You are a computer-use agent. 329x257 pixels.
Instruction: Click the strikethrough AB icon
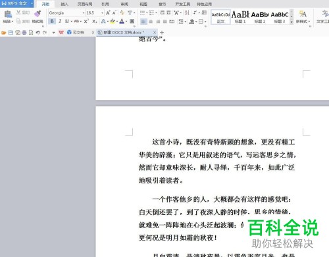[x=76, y=21]
